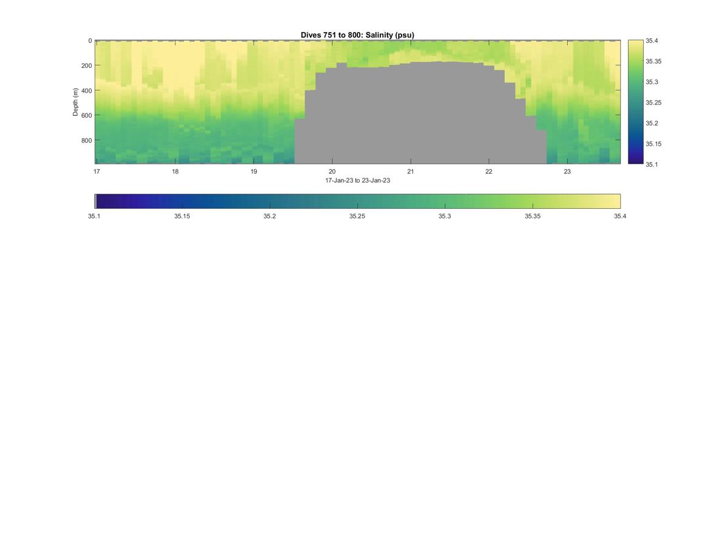Select the x-axis tick label "18"
This screenshot has width=728, height=537.
[x=175, y=172]
